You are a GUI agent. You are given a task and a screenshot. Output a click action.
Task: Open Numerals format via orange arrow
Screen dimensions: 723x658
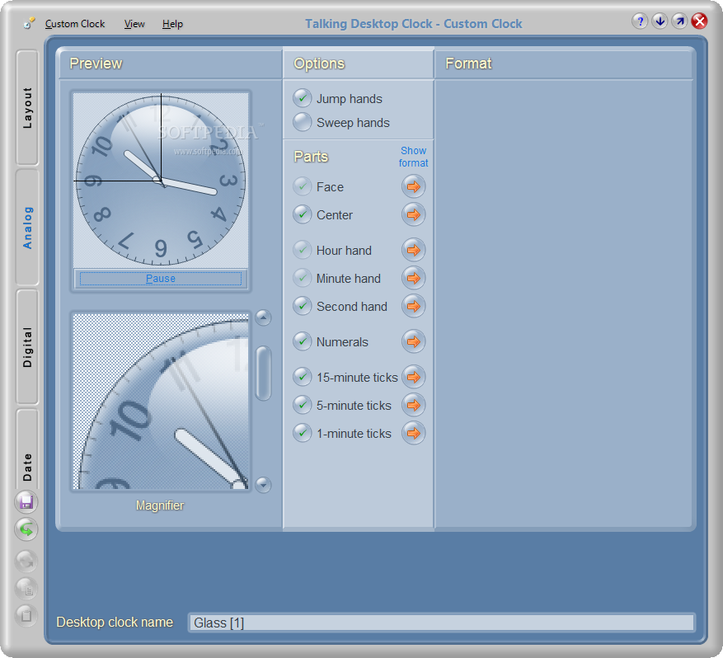click(x=413, y=341)
